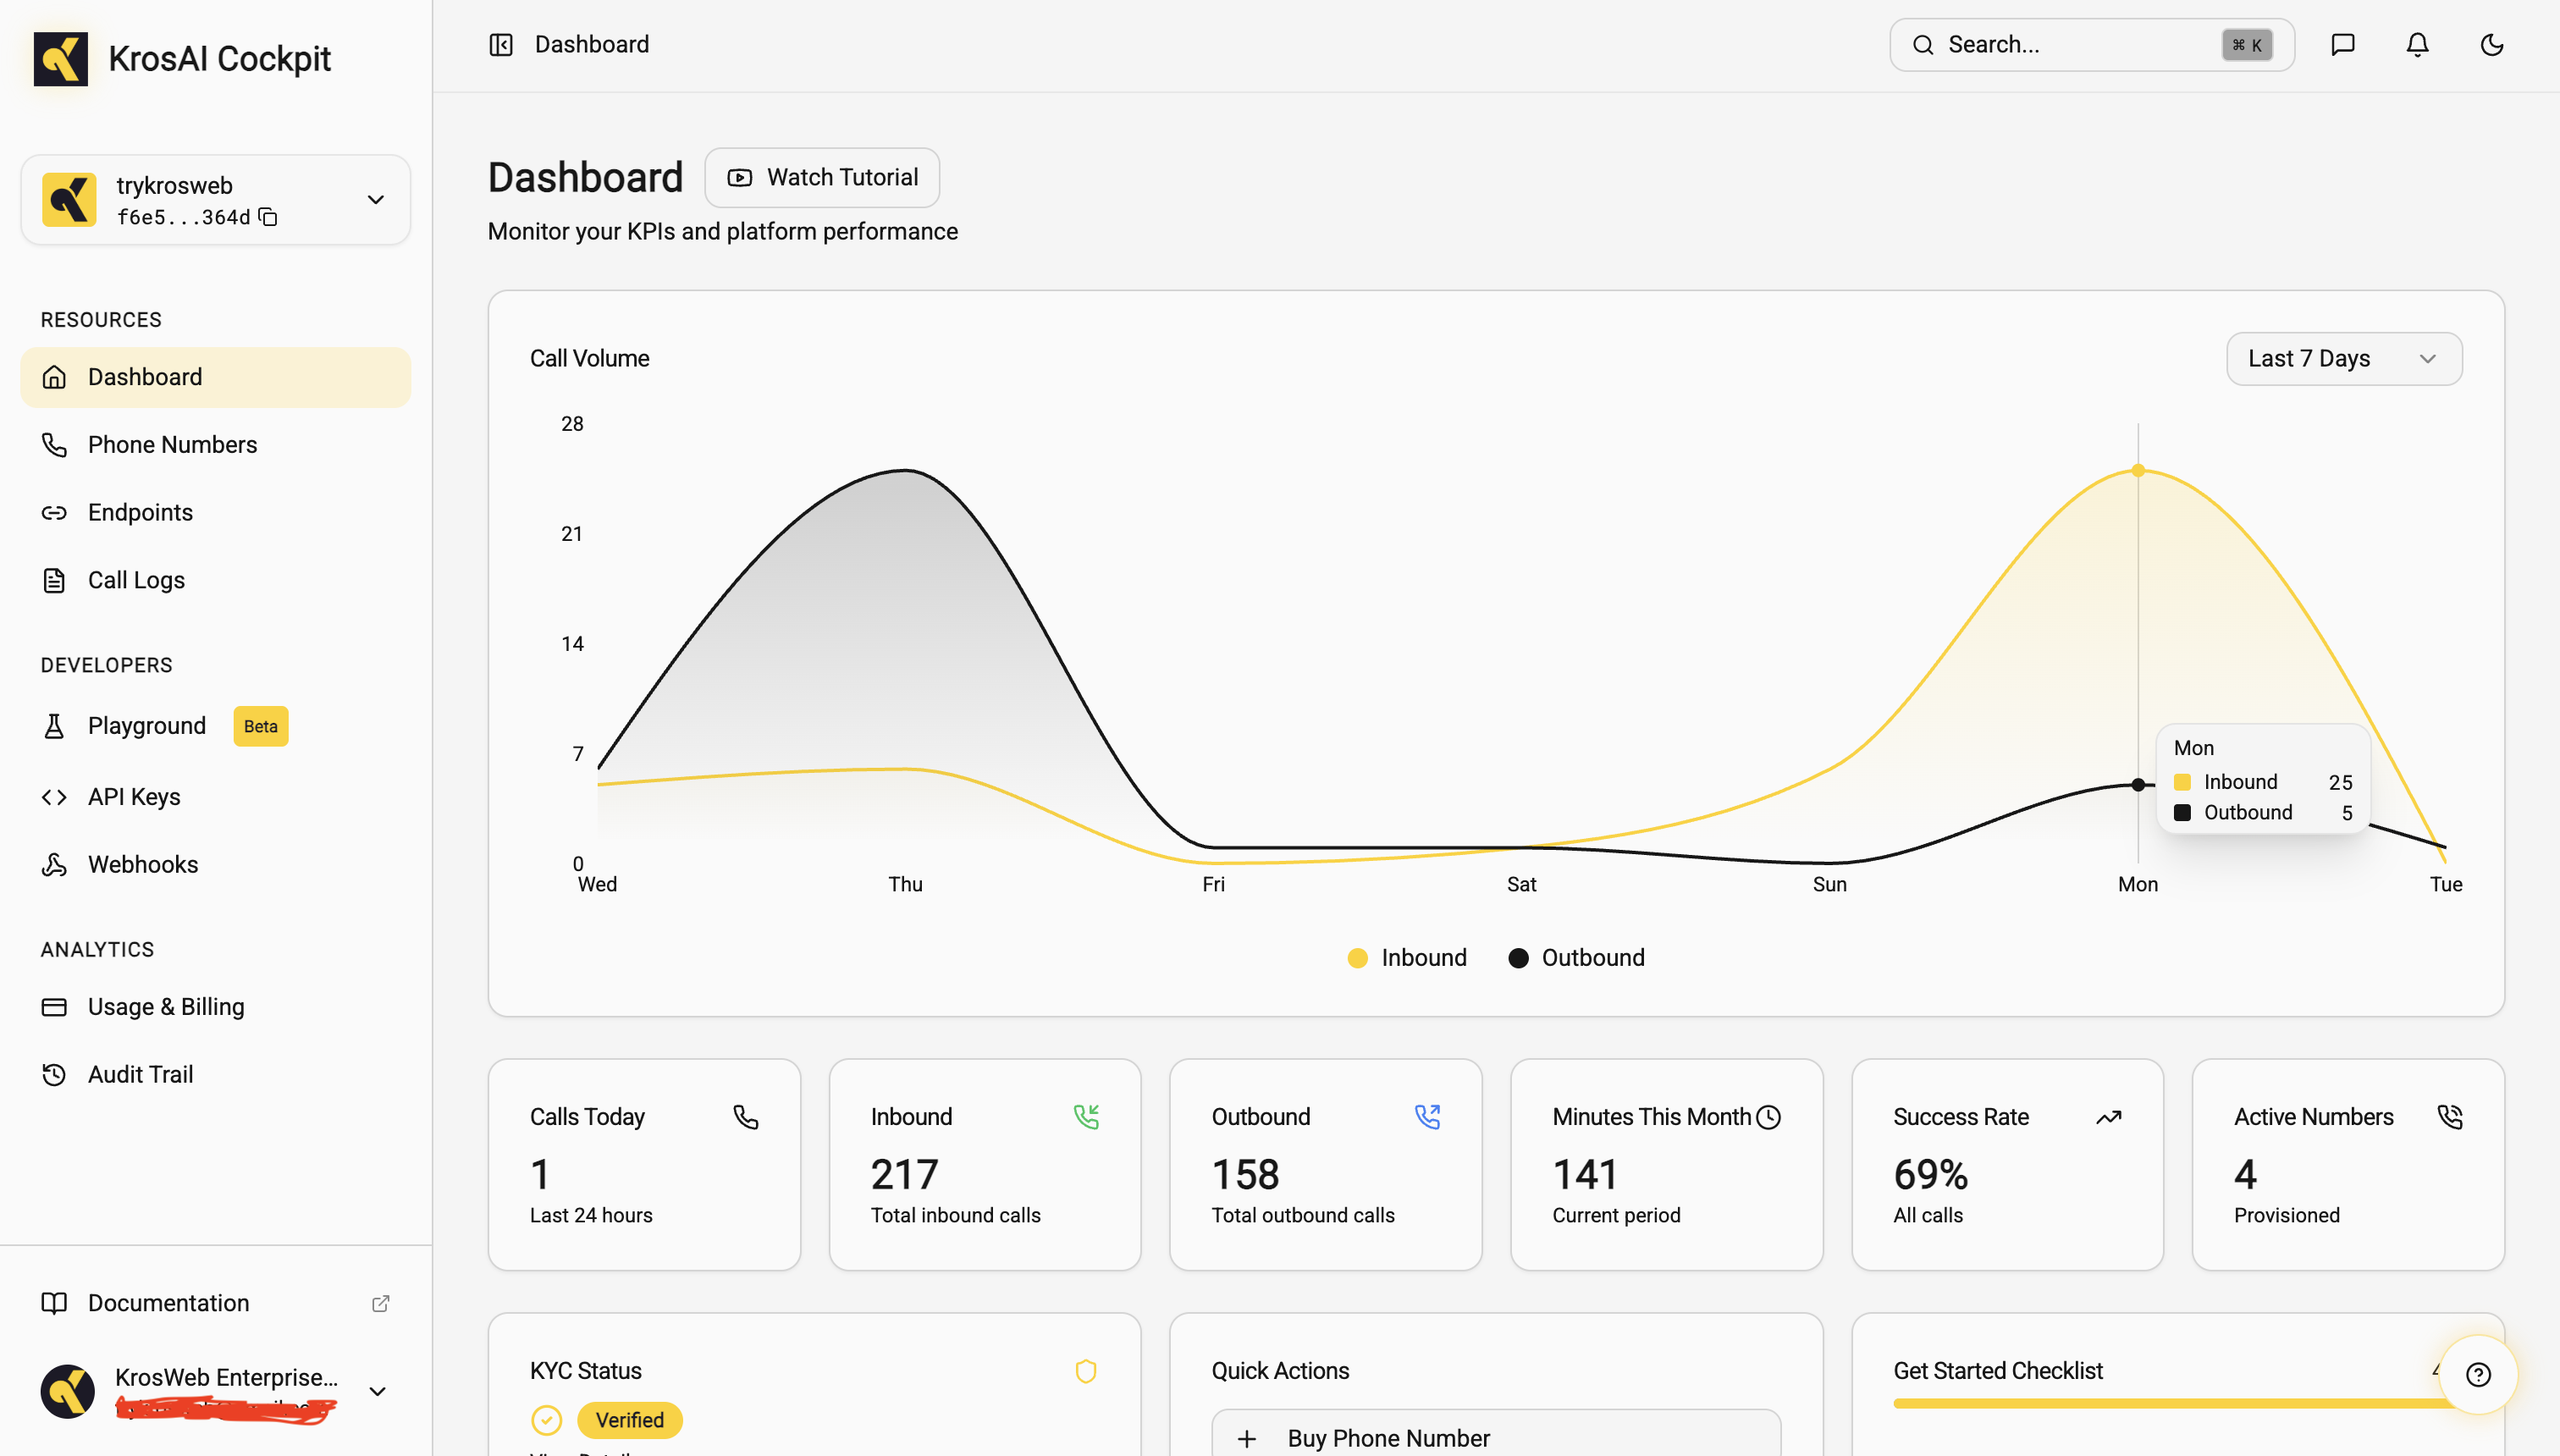This screenshot has width=2560, height=1456.
Task: Open the chat/feedback icon in the top bar
Action: pos(2344,44)
